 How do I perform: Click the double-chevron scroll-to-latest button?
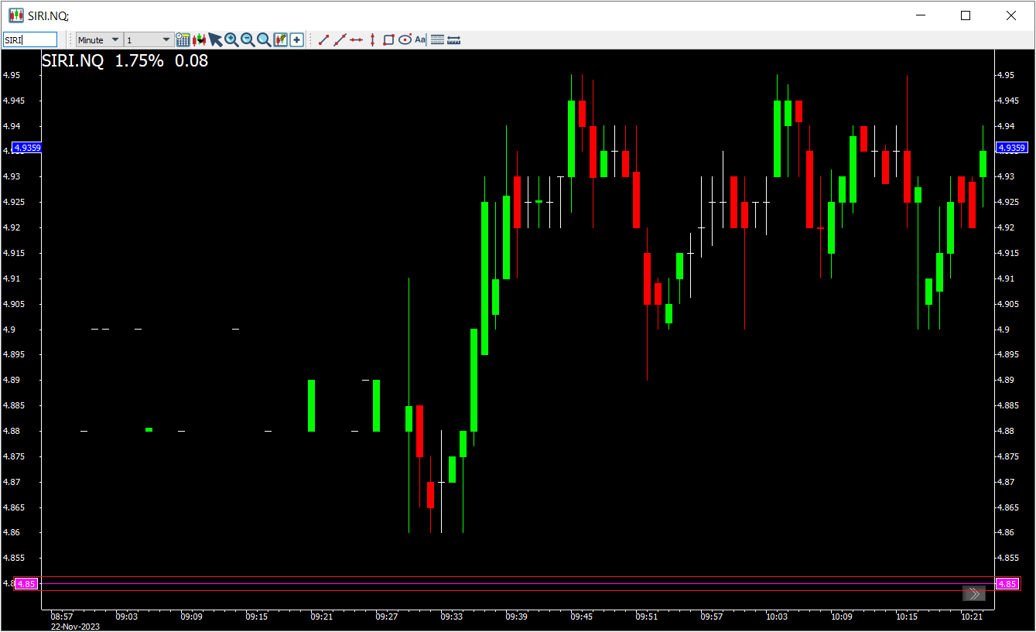[x=973, y=593]
